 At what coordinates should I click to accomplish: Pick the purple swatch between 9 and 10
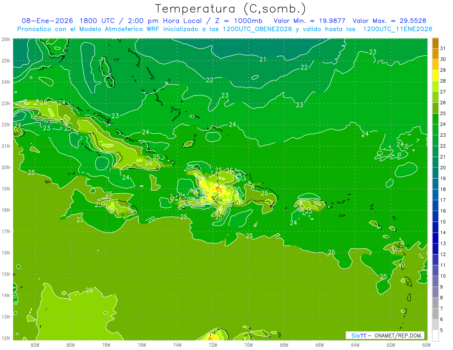point(435,282)
